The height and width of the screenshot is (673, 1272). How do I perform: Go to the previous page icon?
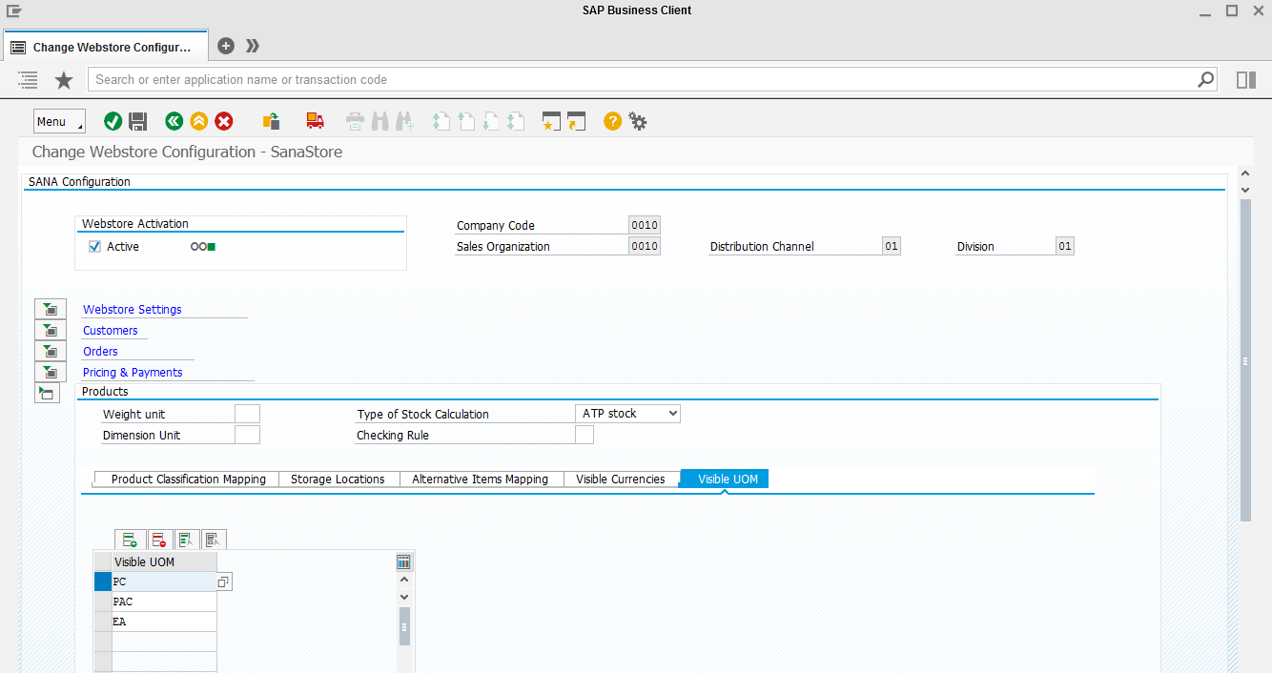[466, 121]
